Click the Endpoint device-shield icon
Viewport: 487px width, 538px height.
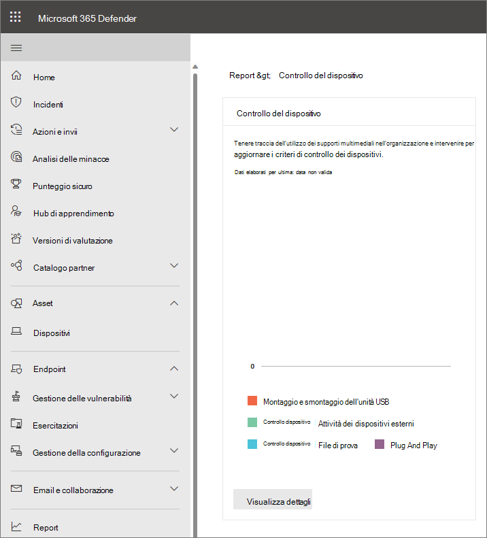click(16, 369)
